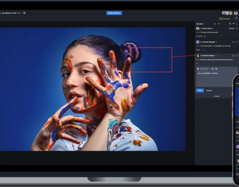Select Theodore Meyer's comment text
239x187 pixels.
tap(217, 60)
